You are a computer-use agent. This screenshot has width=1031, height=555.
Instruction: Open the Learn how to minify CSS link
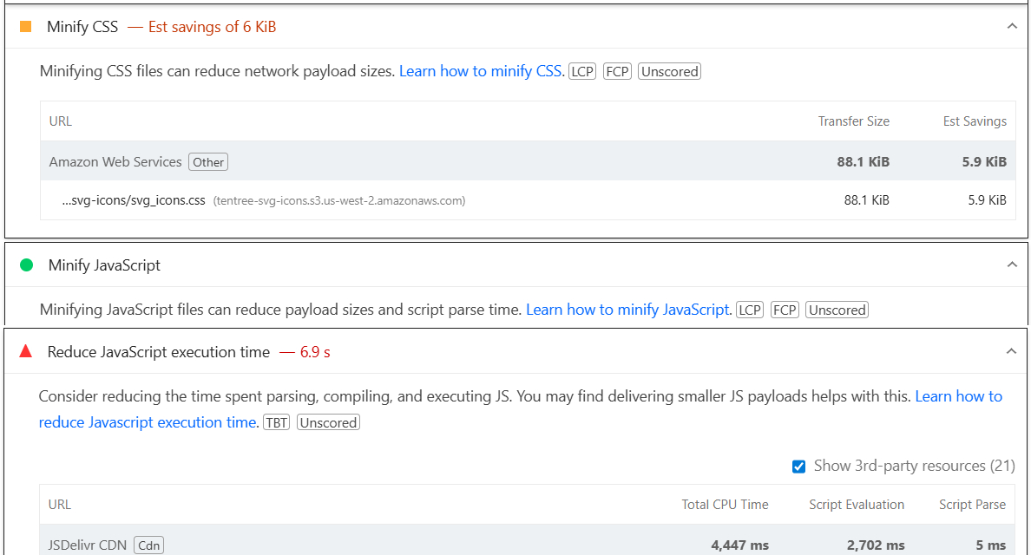point(480,70)
